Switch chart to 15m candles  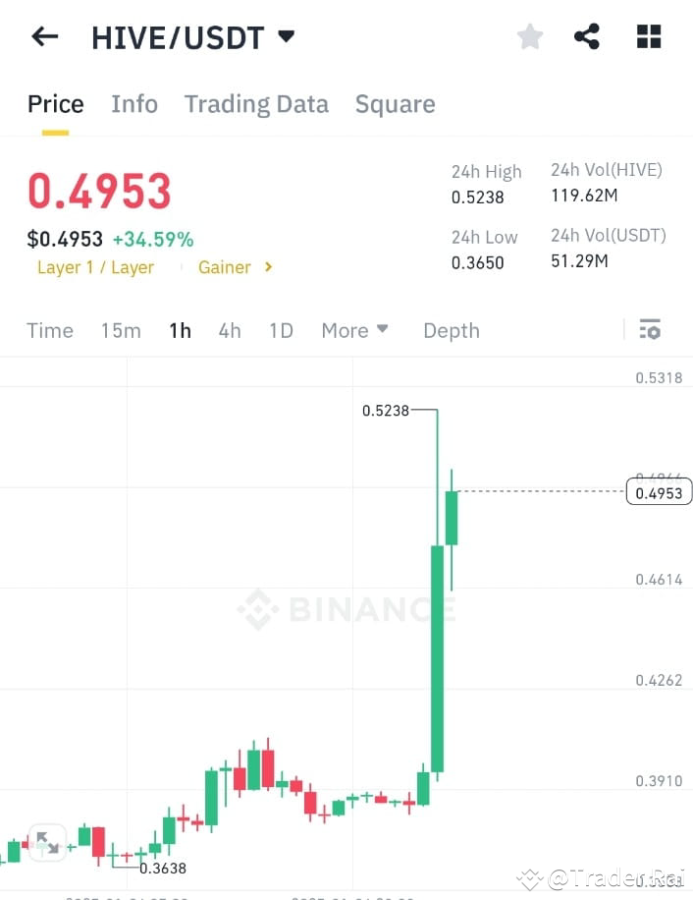(x=121, y=330)
